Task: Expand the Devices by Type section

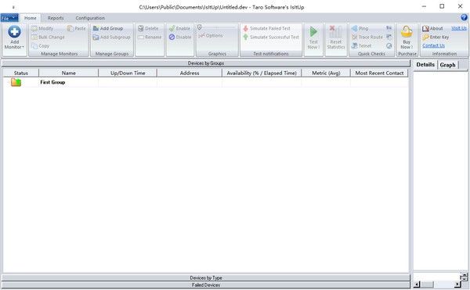Action: click(x=206, y=277)
